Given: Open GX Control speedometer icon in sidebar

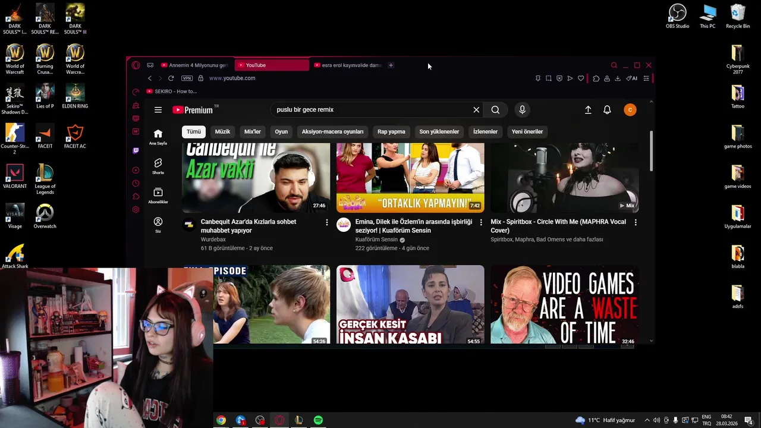Looking at the screenshot, I should 136,92.
